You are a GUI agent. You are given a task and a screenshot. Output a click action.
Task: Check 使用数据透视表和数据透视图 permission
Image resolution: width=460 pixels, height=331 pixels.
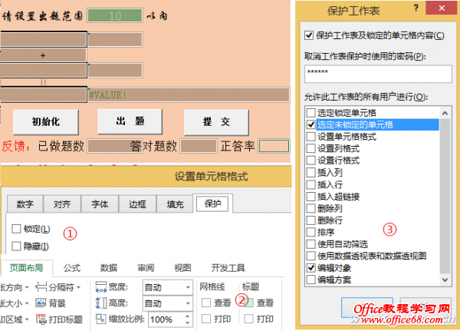click(311, 256)
